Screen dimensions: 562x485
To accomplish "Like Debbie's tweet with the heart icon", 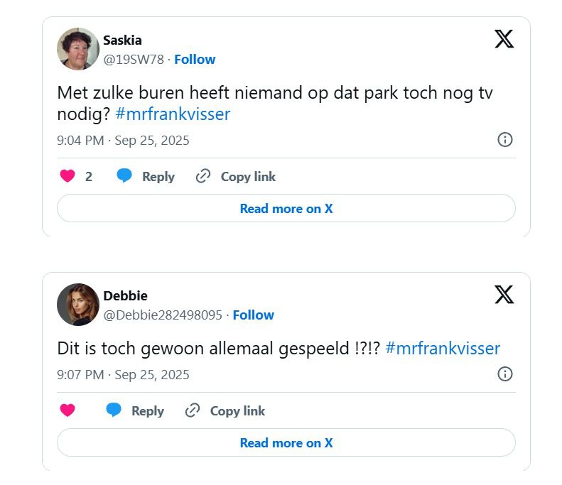I will [67, 410].
